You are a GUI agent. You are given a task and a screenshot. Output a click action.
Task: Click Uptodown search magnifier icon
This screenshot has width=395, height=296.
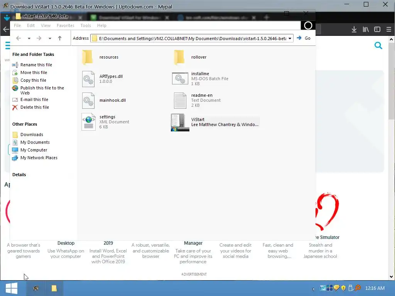tap(378, 45)
